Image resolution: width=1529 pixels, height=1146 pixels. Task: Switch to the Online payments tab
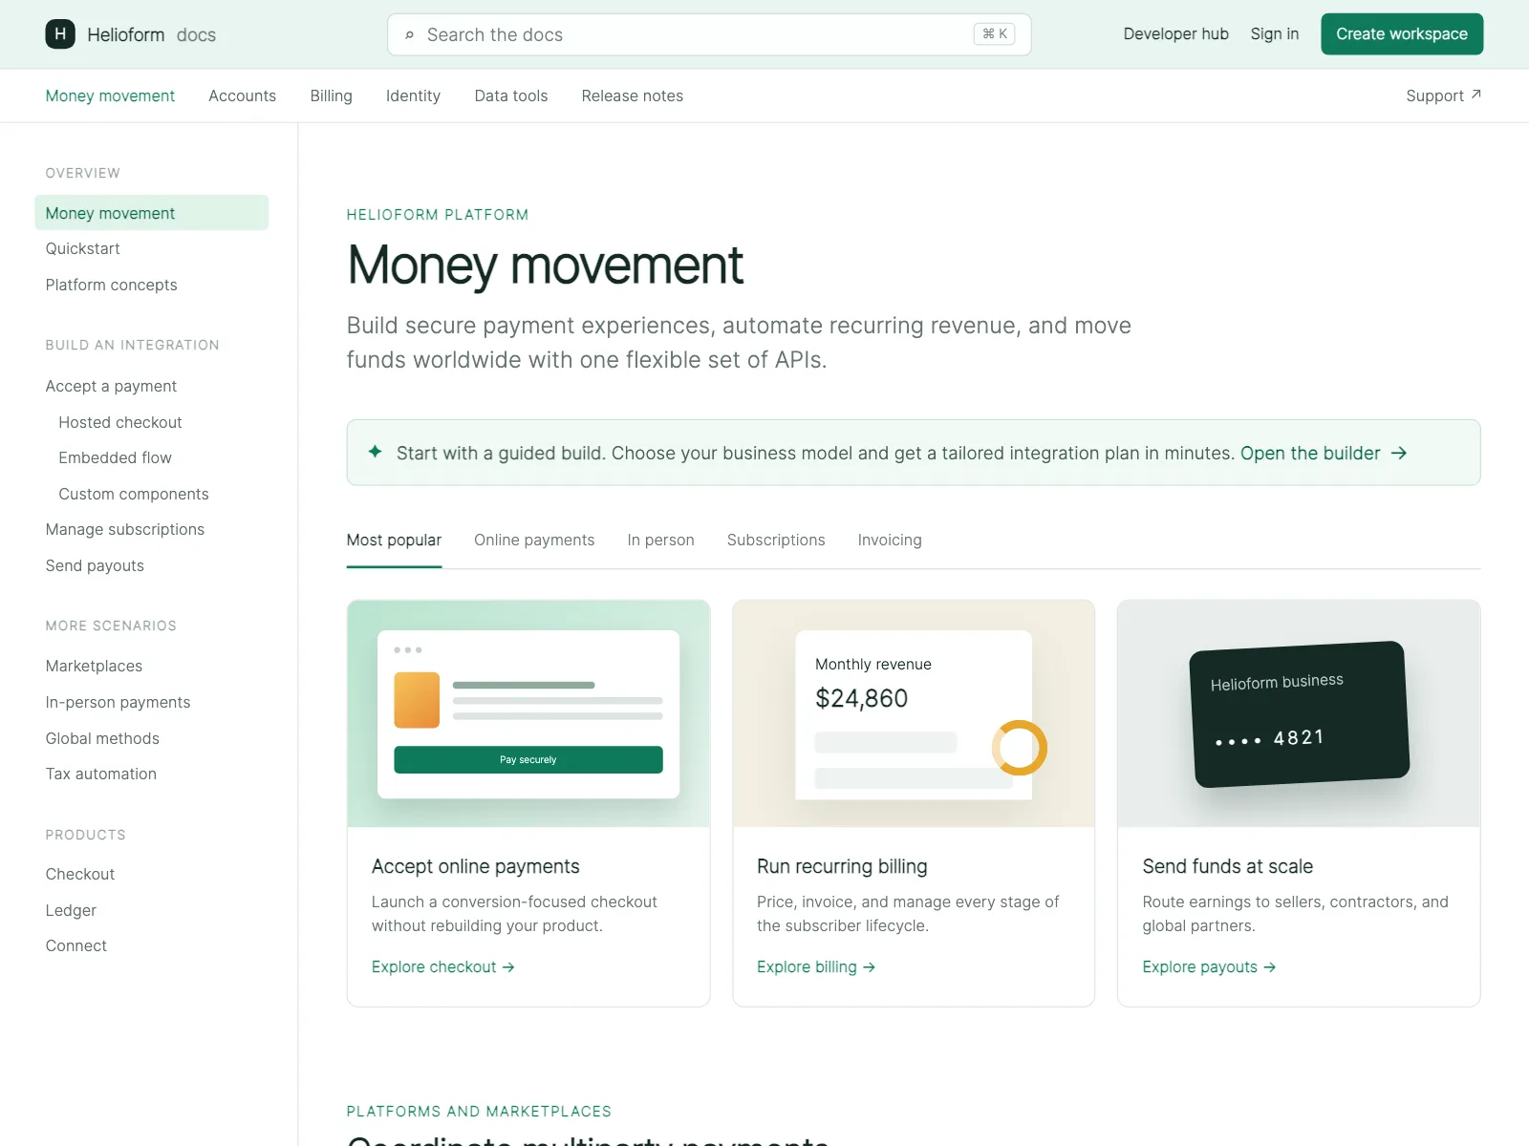click(x=534, y=540)
